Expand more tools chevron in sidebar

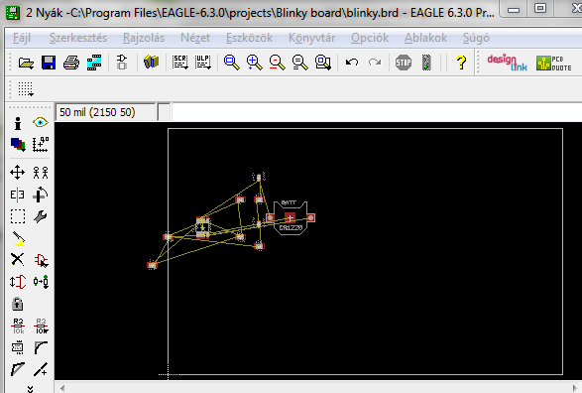pos(30,389)
